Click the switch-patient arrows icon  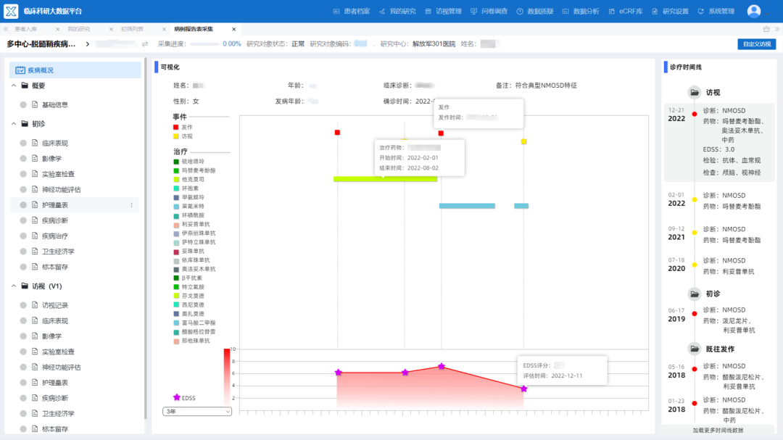[145, 44]
